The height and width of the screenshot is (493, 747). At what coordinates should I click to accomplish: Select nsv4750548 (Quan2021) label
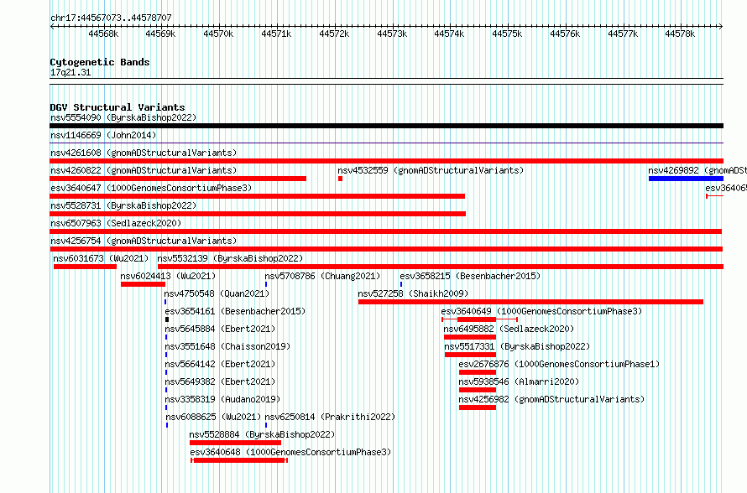217,293
